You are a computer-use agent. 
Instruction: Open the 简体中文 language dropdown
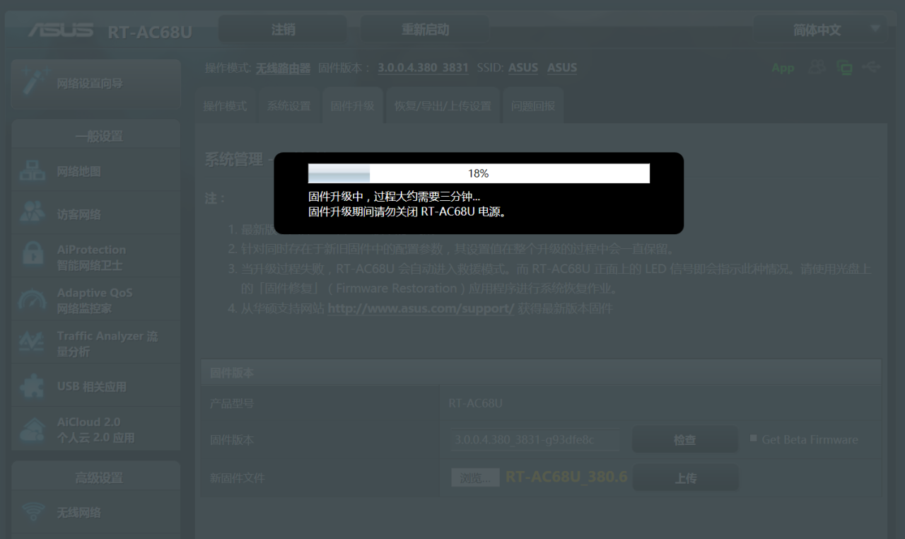click(x=821, y=30)
